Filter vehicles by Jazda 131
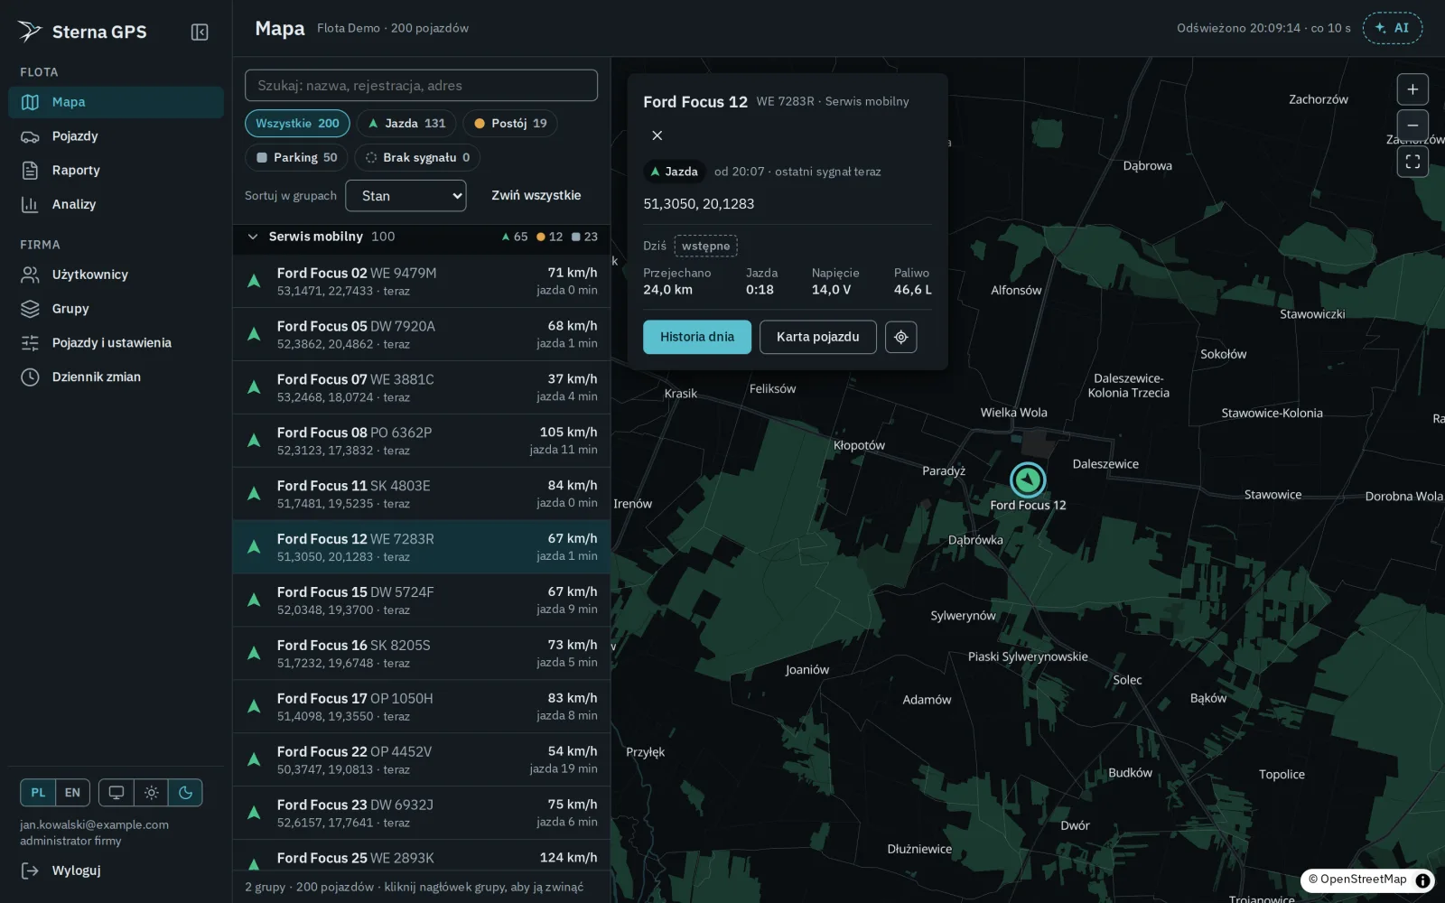 [x=406, y=124]
